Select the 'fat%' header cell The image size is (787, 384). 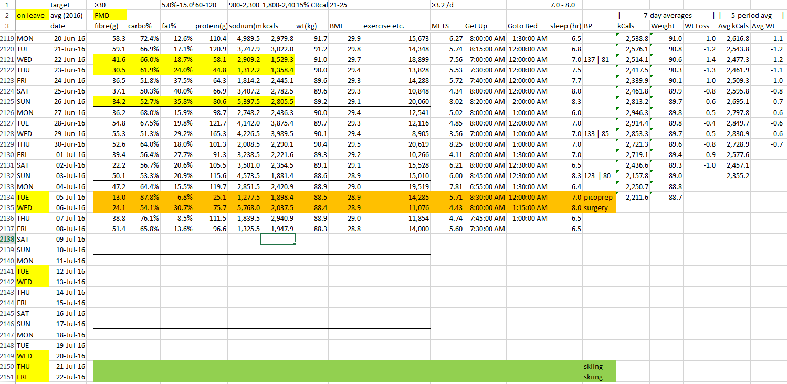coord(177,26)
